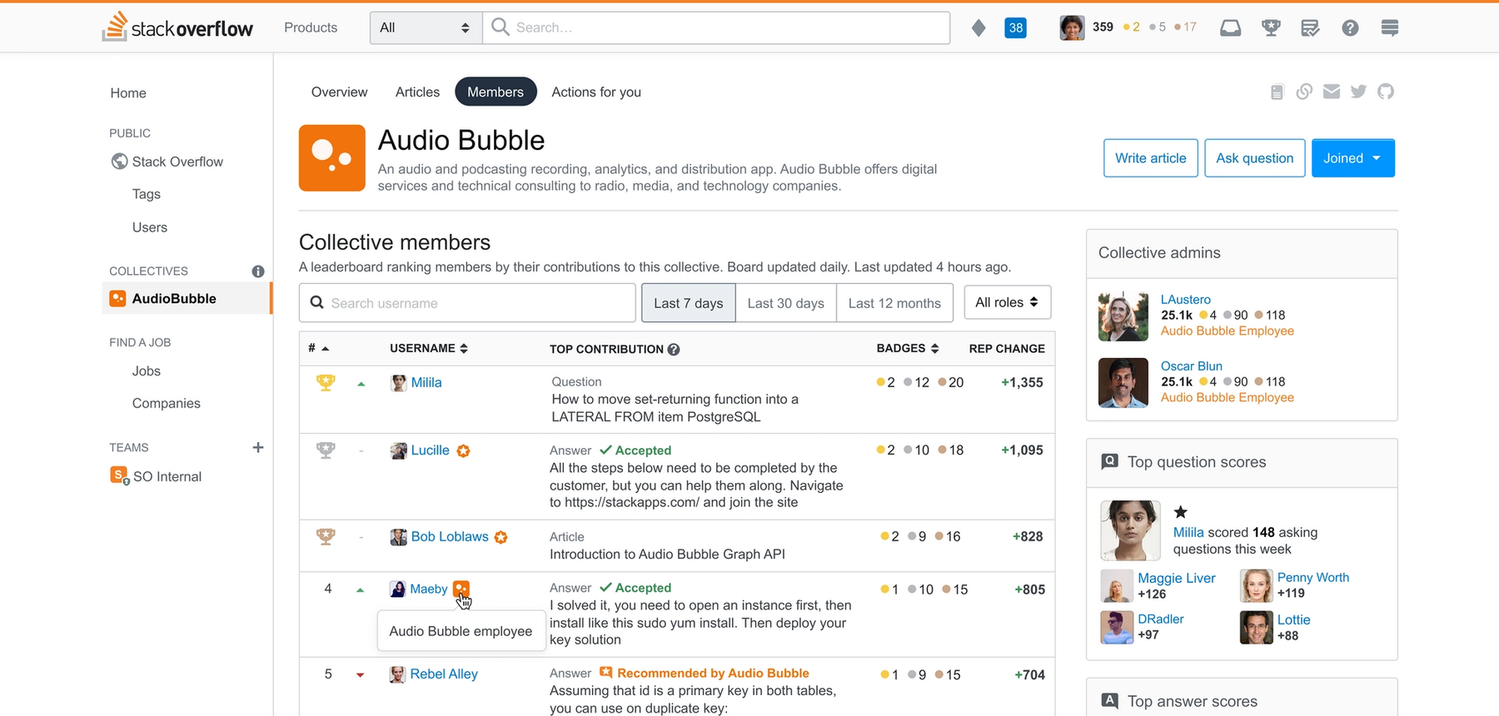The image size is (1499, 716).
Task: Open Rebel Alley's profile link
Action: [x=444, y=674]
